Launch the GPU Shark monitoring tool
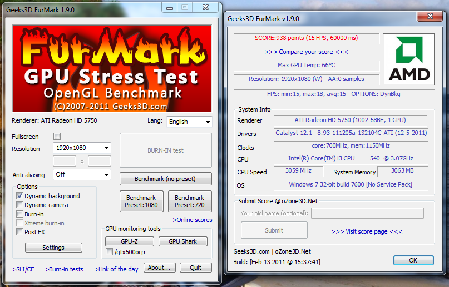Image resolution: width=449 pixels, height=287 pixels. [x=182, y=241]
